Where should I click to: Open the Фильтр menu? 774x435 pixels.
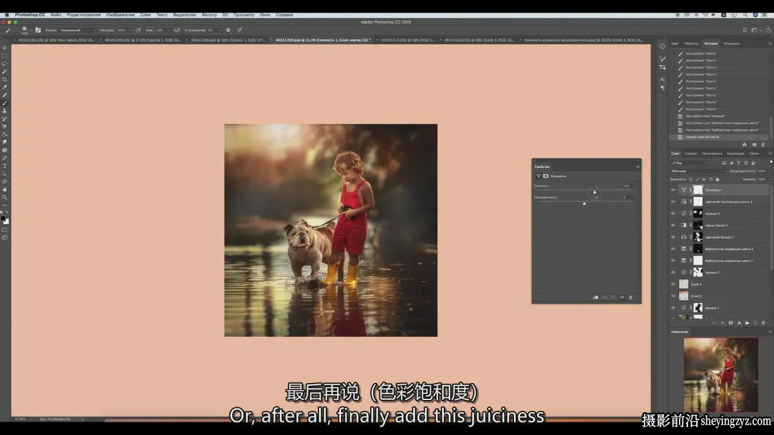[x=209, y=14]
